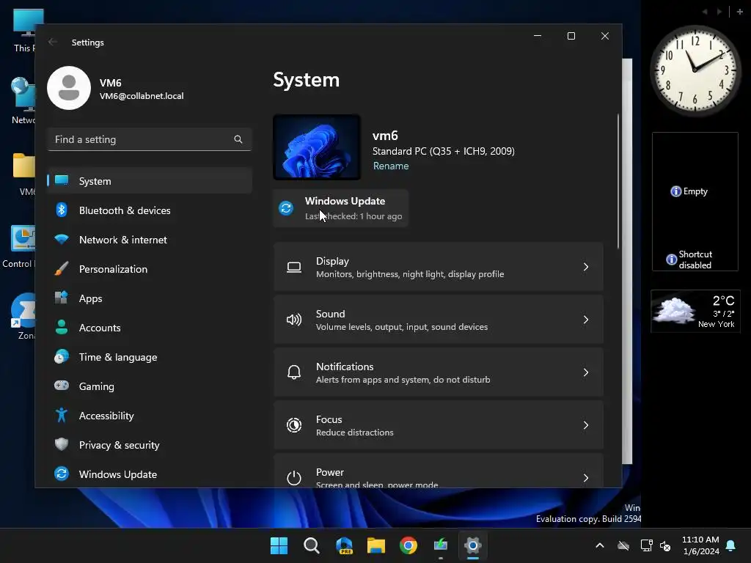
Task: Launch Google Chrome from the taskbar
Action: (409, 545)
